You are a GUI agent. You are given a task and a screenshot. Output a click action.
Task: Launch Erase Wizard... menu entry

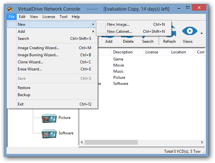point(52,69)
